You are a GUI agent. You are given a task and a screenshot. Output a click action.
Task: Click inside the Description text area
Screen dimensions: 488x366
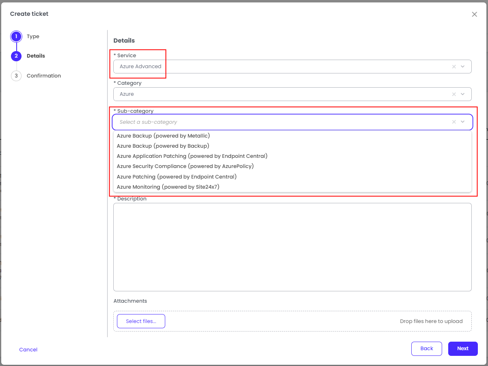point(292,247)
